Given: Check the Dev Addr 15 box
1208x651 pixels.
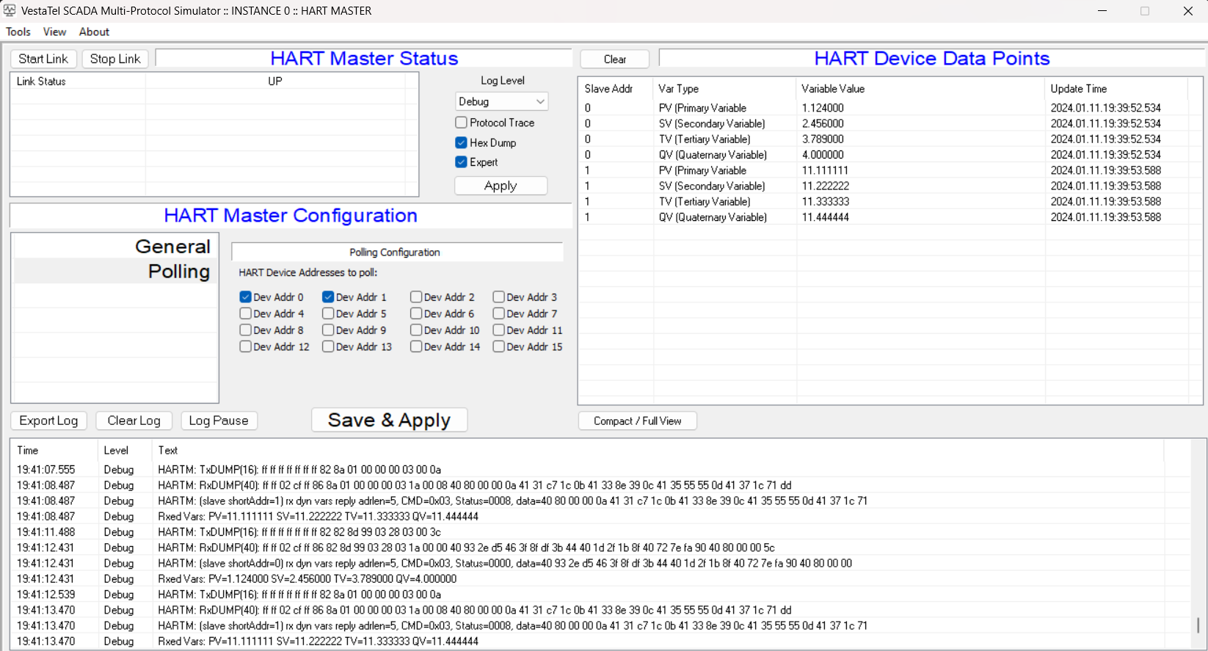Looking at the screenshot, I should click(x=499, y=346).
